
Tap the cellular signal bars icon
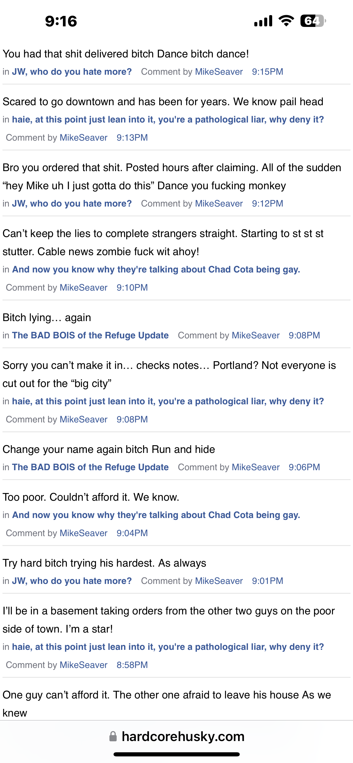pyautogui.click(x=263, y=21)
